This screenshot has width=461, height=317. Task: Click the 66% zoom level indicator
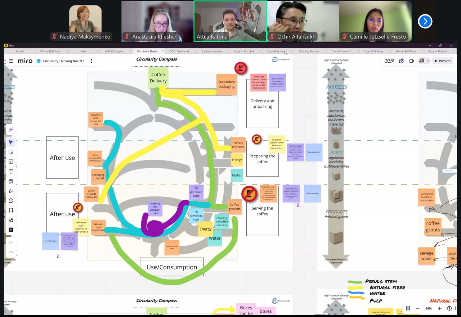(x=429, y=308)
